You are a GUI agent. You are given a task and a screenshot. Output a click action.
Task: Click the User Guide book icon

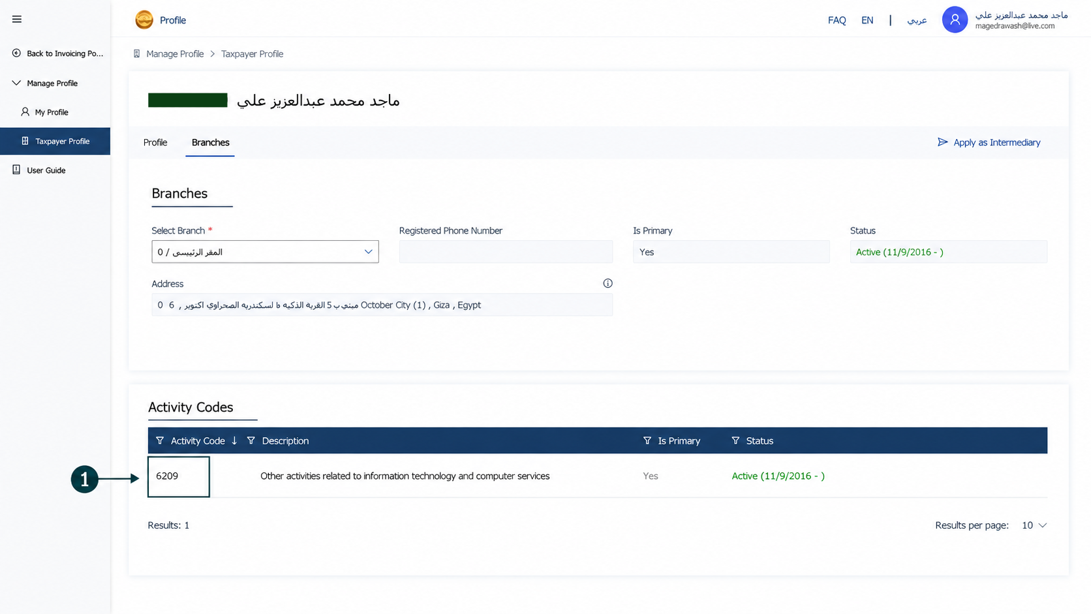16,170
